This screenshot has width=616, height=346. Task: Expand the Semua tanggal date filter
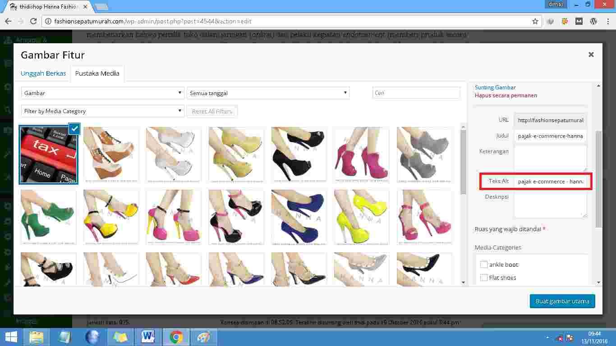(268, 93)
